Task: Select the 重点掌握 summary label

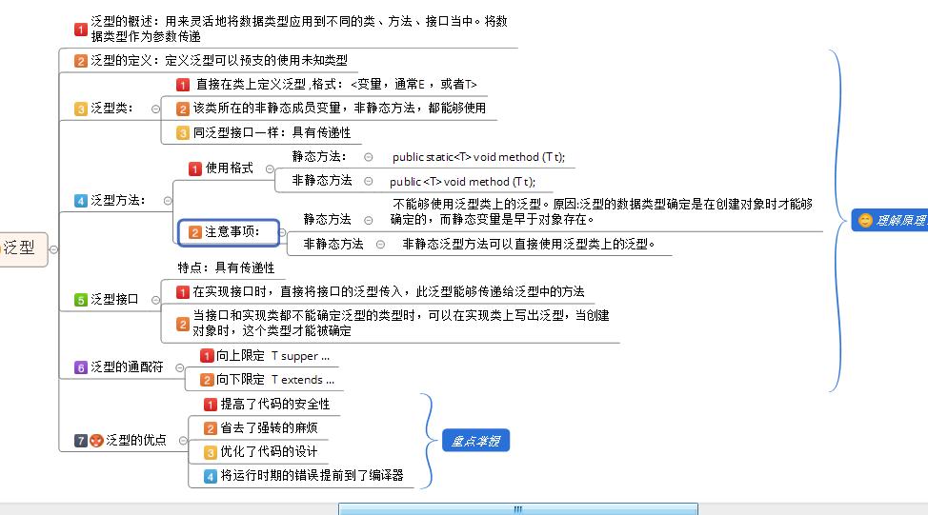Action: (x=474, y=441)
